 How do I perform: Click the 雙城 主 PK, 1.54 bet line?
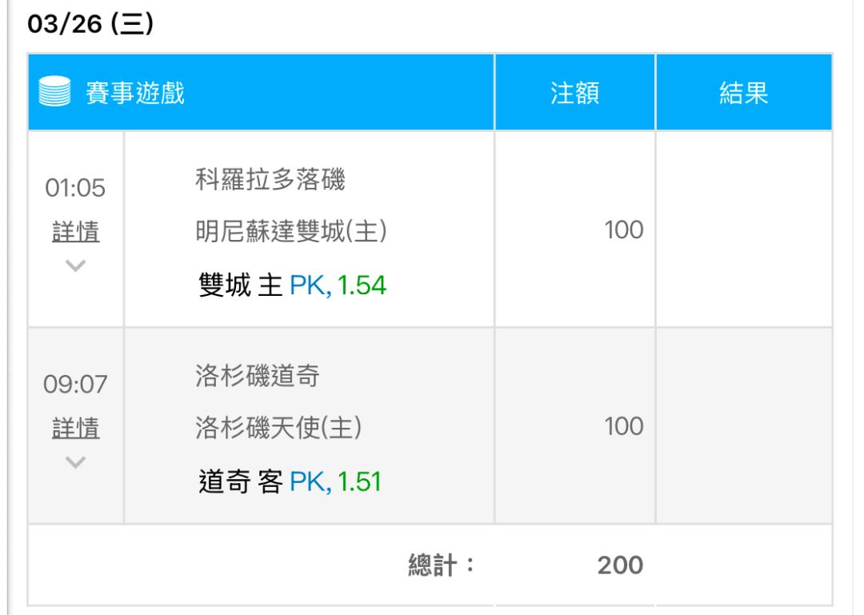coord(293,285)
